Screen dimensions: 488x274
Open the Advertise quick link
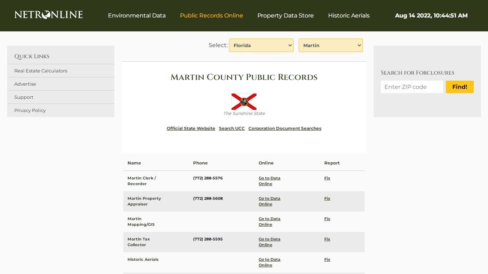[25, 84]
